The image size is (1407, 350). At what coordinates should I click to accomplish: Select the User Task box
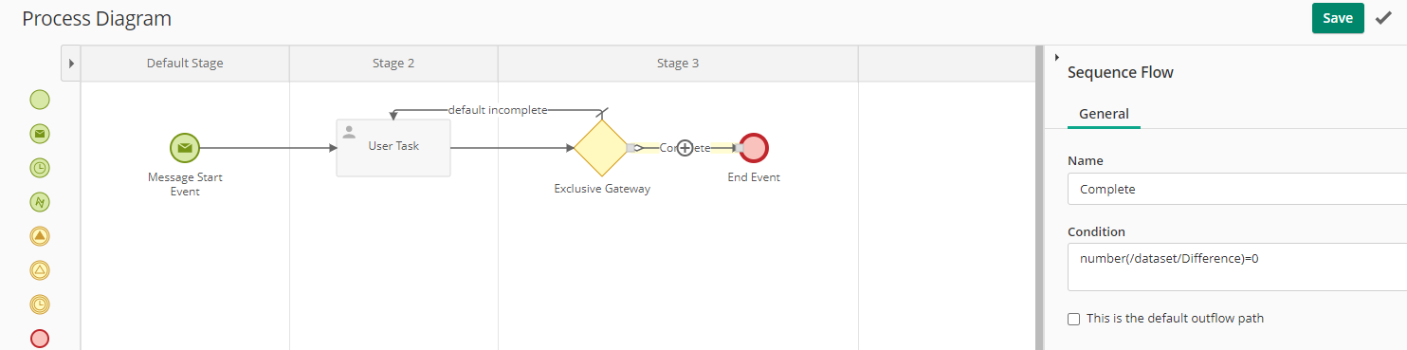[393, 147]
